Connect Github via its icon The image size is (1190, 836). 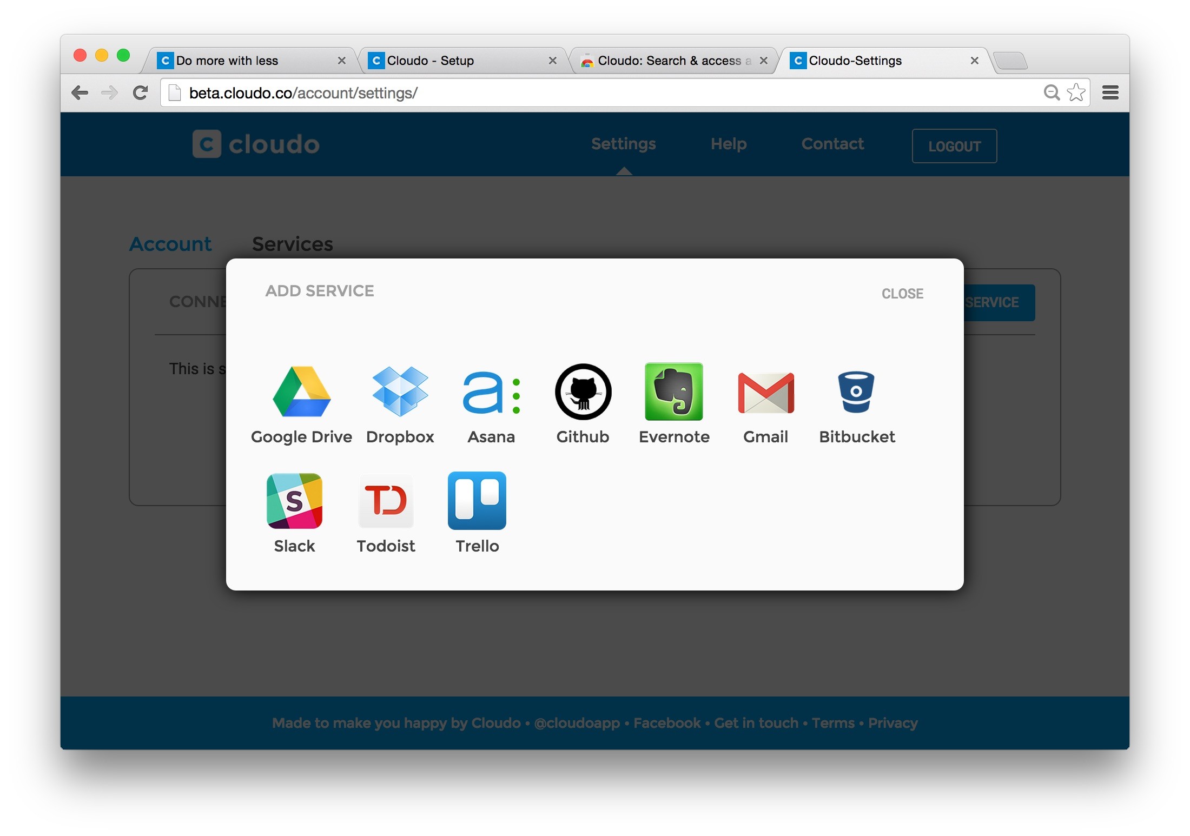tap(583, 392)
